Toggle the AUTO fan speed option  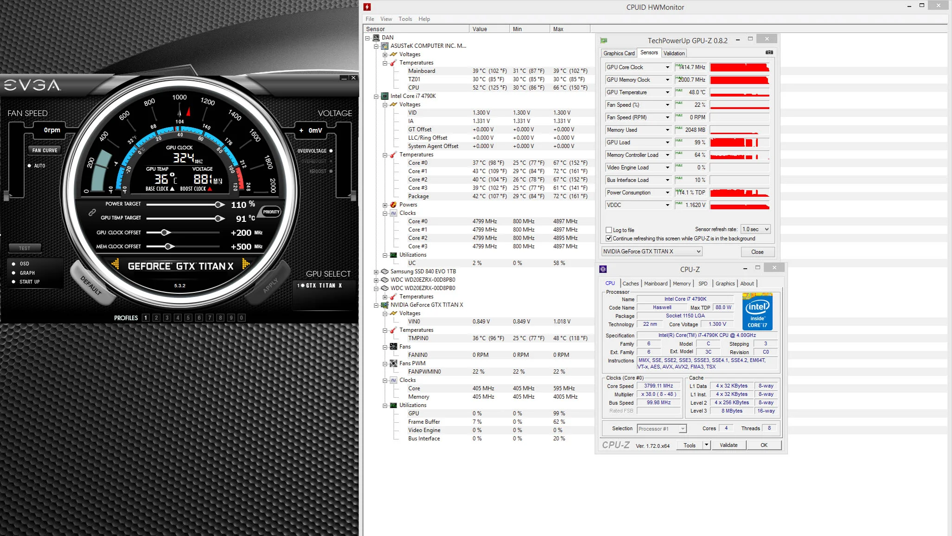point(29,166)
